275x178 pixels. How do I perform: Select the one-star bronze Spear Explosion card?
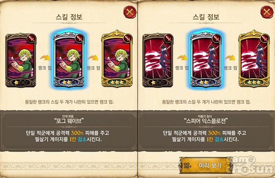pos(158,60)
